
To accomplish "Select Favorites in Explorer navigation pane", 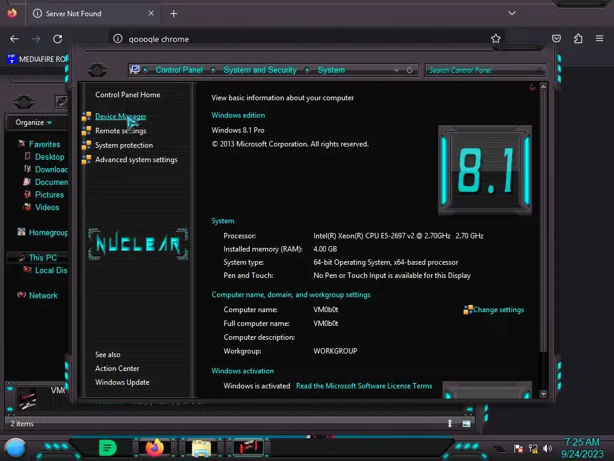I will [x=44, y=144].
